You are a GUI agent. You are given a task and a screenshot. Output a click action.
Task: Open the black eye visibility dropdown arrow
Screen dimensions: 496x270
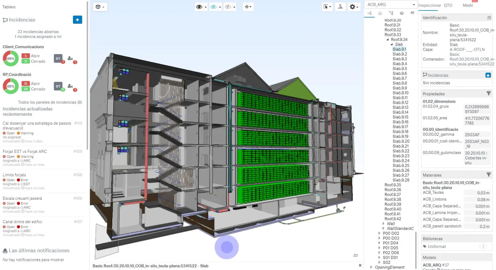click(x=206, y=7)
